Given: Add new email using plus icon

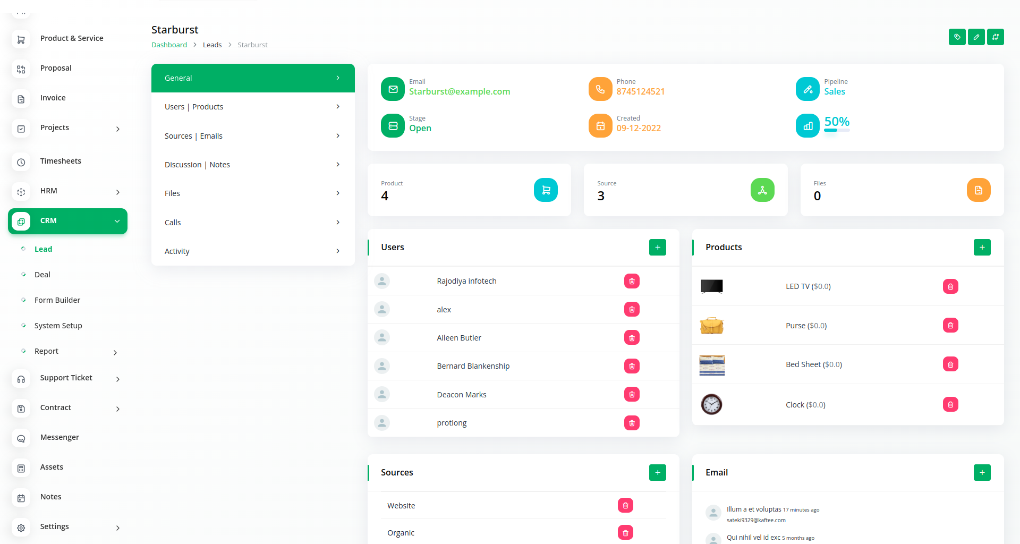Looking at the screenshot, I should coord(982,473).
